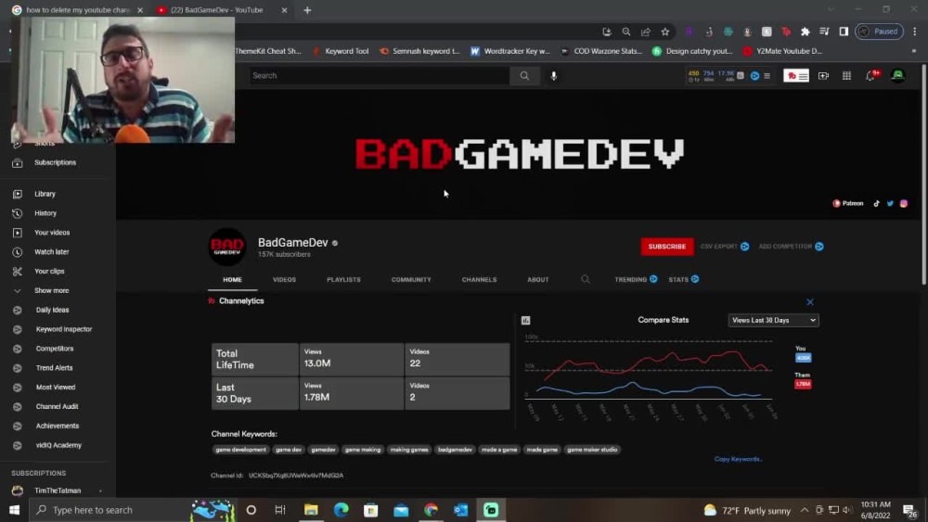Open Chrome side panel icon

(844, 32)
